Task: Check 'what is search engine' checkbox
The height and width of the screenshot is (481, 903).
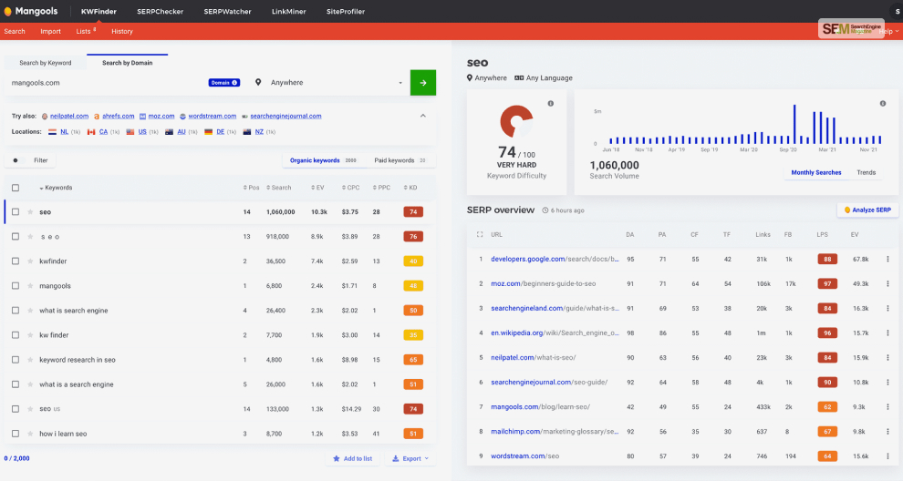Action: 16,311
